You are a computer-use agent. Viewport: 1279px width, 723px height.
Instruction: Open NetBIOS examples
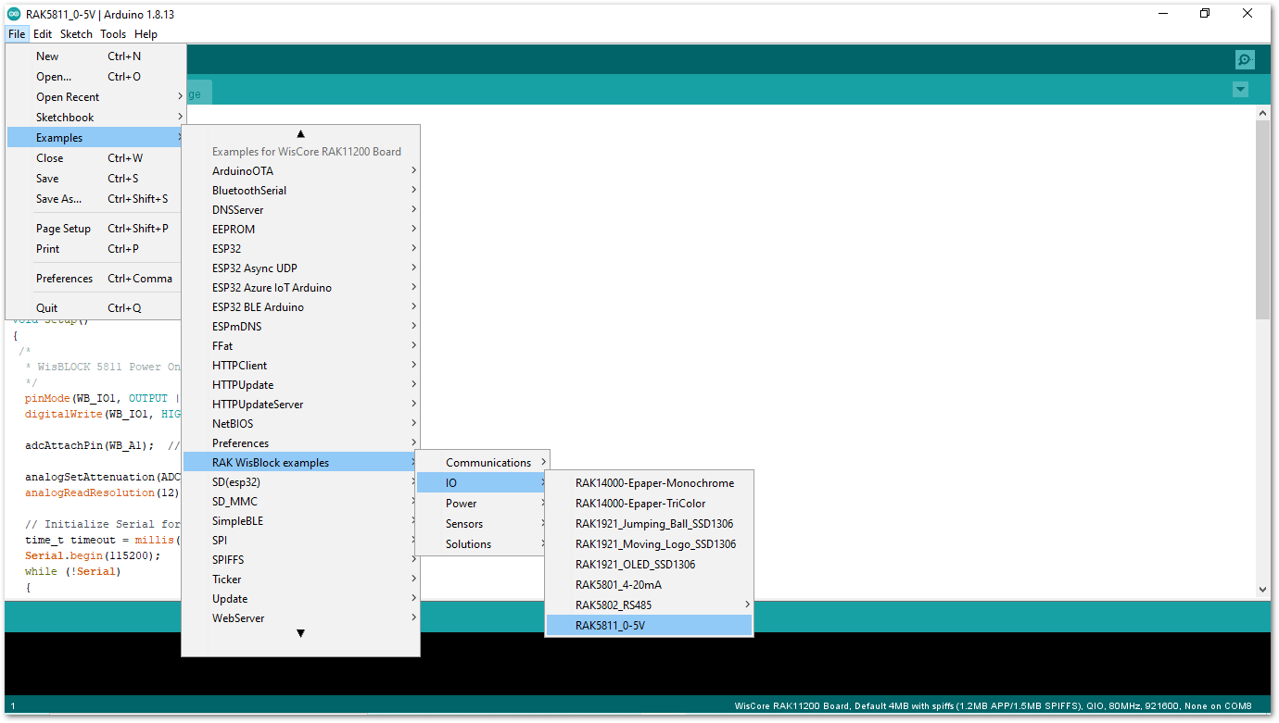(x=301, y=424)
